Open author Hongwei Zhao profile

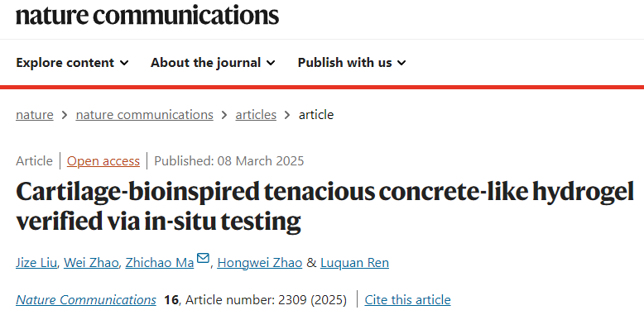[x=260, y=263]
